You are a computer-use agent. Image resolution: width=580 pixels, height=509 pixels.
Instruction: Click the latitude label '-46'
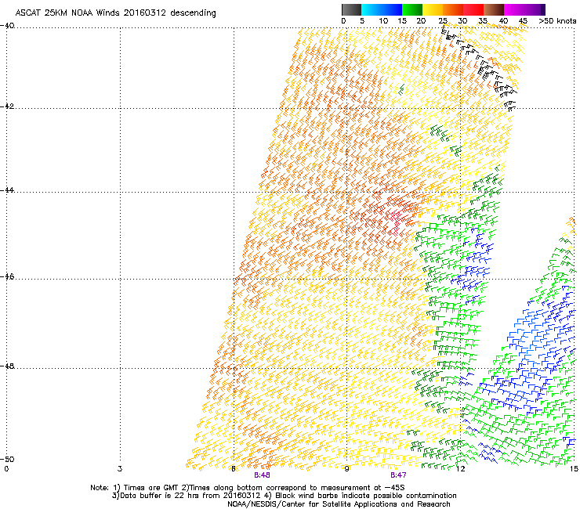[7, 276]
